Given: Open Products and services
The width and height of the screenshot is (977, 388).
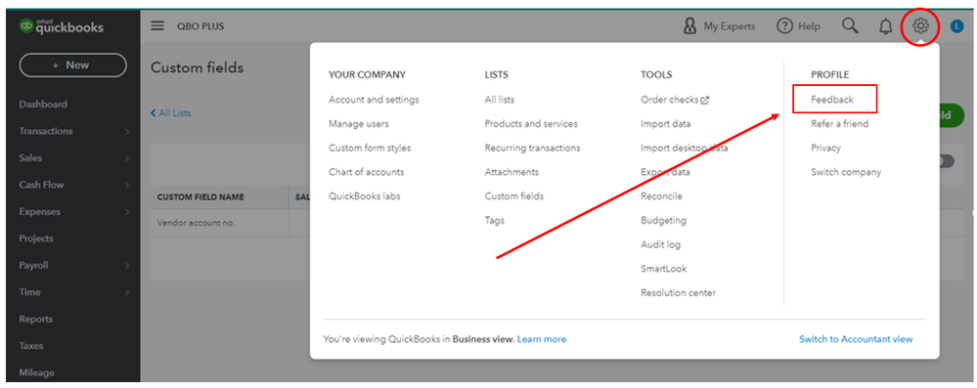Looking at the screenshot, I should click(x=531, y=124).
